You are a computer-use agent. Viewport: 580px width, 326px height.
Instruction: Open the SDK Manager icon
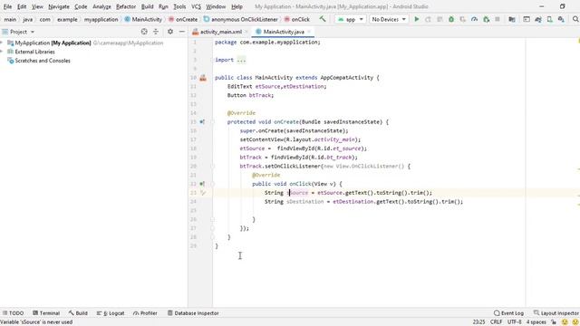[x=562, y=19]
